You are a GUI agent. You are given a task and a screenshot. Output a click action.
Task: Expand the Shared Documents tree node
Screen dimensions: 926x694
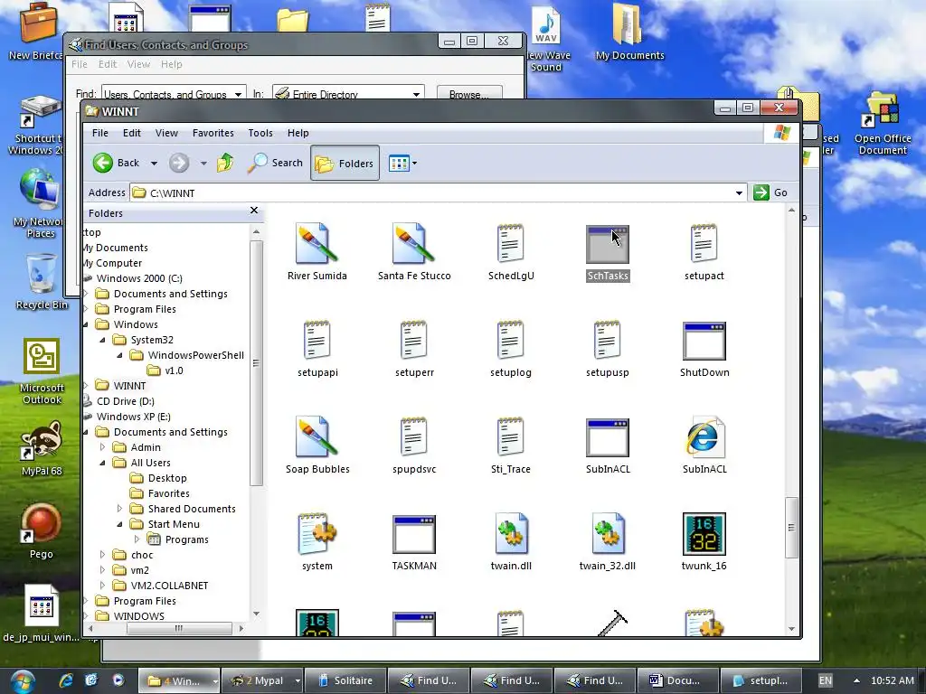[120, 509]
